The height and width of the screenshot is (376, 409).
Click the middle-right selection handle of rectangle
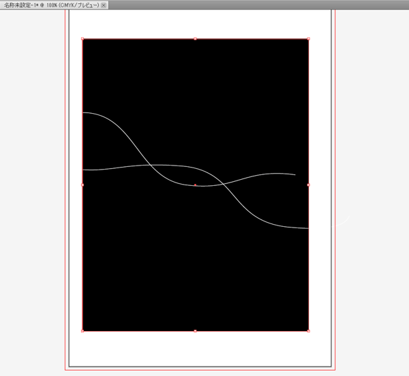309,185
